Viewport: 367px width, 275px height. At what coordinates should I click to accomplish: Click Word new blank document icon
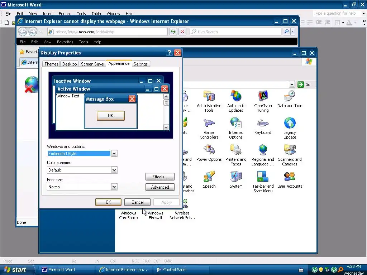point(6,23)
